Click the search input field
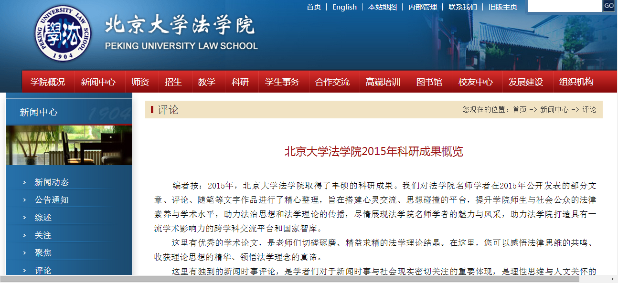 pyautogui.click(x=565, y=6)
